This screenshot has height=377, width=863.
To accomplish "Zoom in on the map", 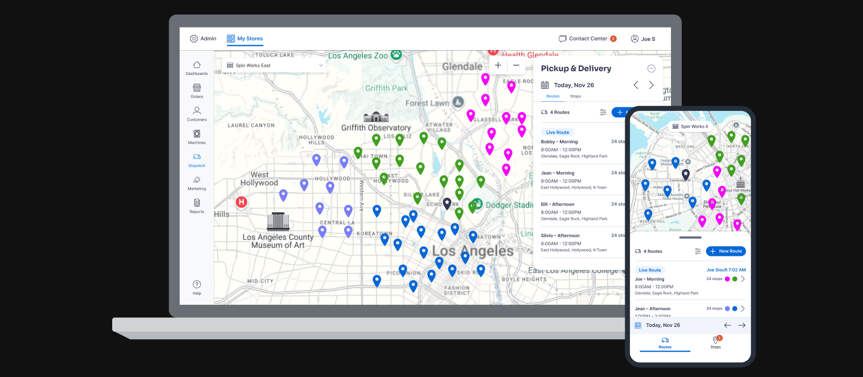I will coord(498,65).
